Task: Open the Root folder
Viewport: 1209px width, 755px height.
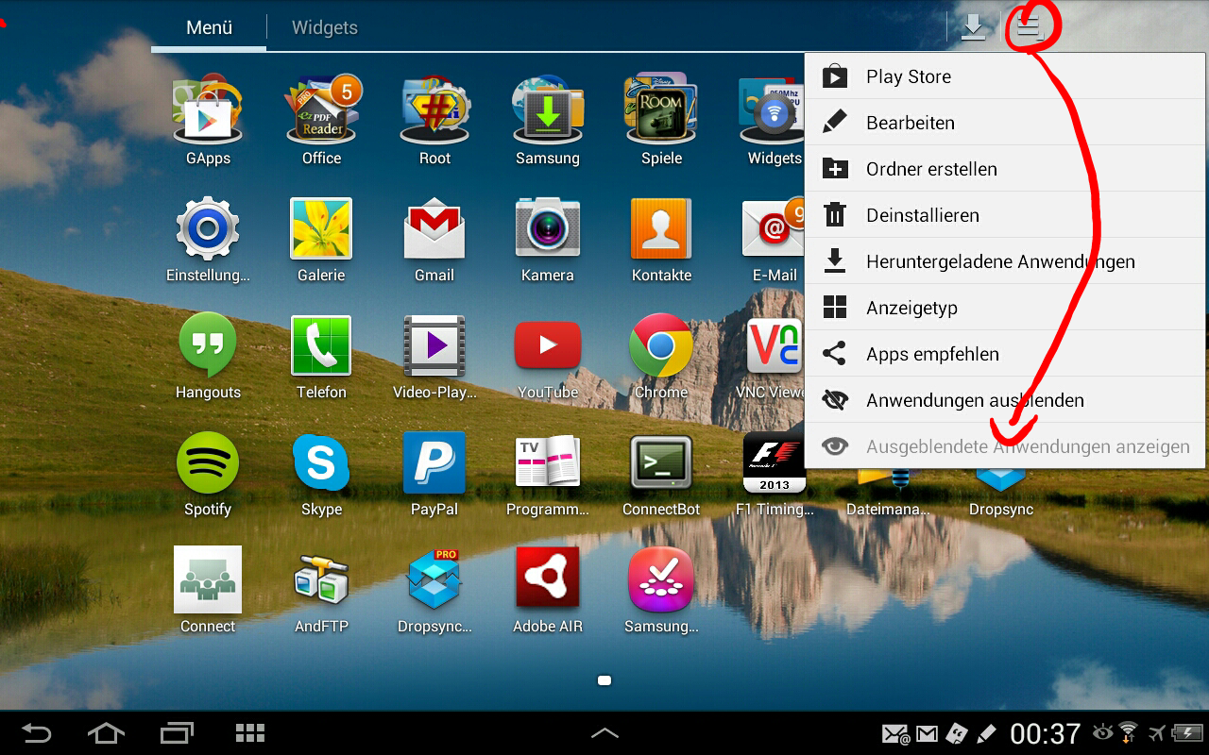Action: click(434, 109)
